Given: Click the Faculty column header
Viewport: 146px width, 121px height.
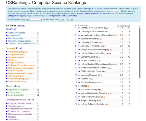Looking at the screenshot, I should pyautogui.click(x=127, y=25).
